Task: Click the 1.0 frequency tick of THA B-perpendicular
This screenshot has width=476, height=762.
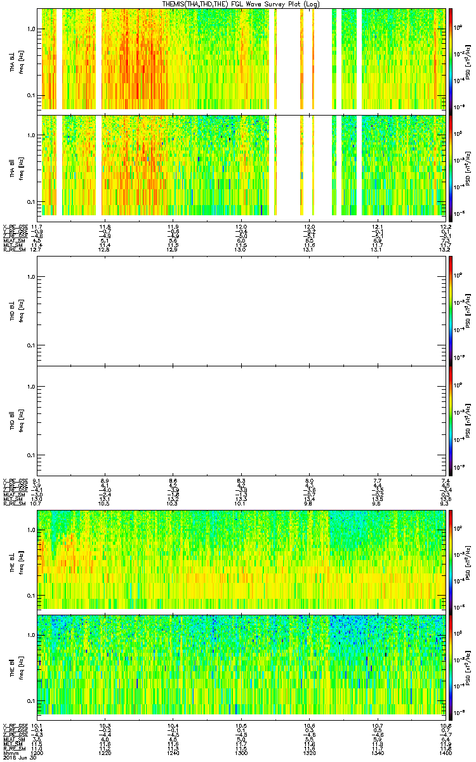Action: (31, 29)
